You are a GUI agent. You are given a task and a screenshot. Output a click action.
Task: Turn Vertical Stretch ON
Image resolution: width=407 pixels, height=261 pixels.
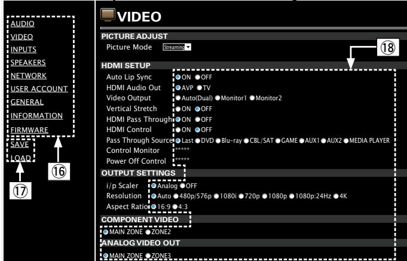click(178, 109)
